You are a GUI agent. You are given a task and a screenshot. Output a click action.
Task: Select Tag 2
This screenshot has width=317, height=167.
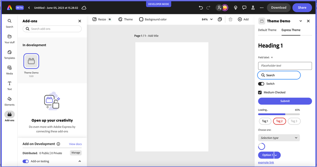[x=279, y=121]
